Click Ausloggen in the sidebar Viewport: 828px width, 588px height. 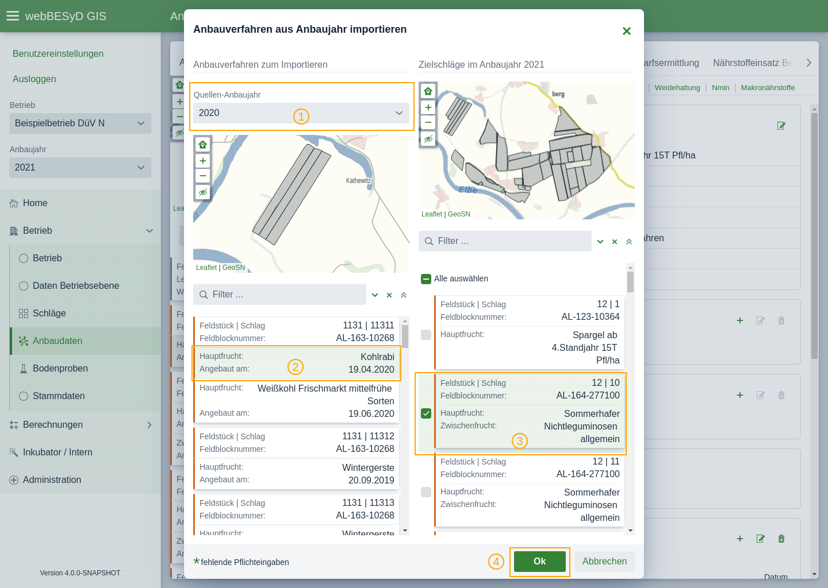pos(34,79)
